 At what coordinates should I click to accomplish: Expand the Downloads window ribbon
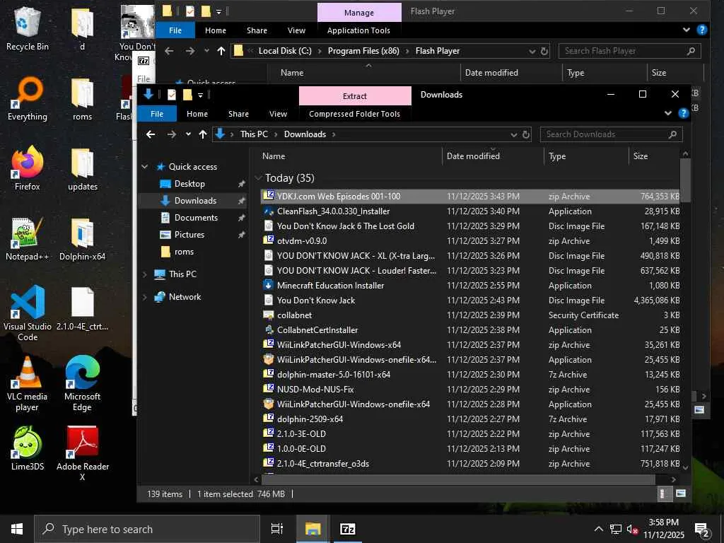667,114
